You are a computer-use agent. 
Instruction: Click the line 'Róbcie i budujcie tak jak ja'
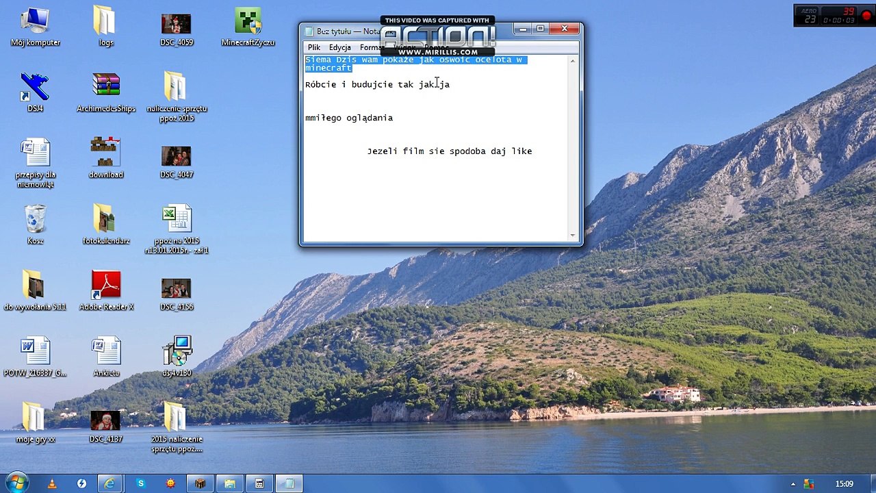click(x=377, y=84)
